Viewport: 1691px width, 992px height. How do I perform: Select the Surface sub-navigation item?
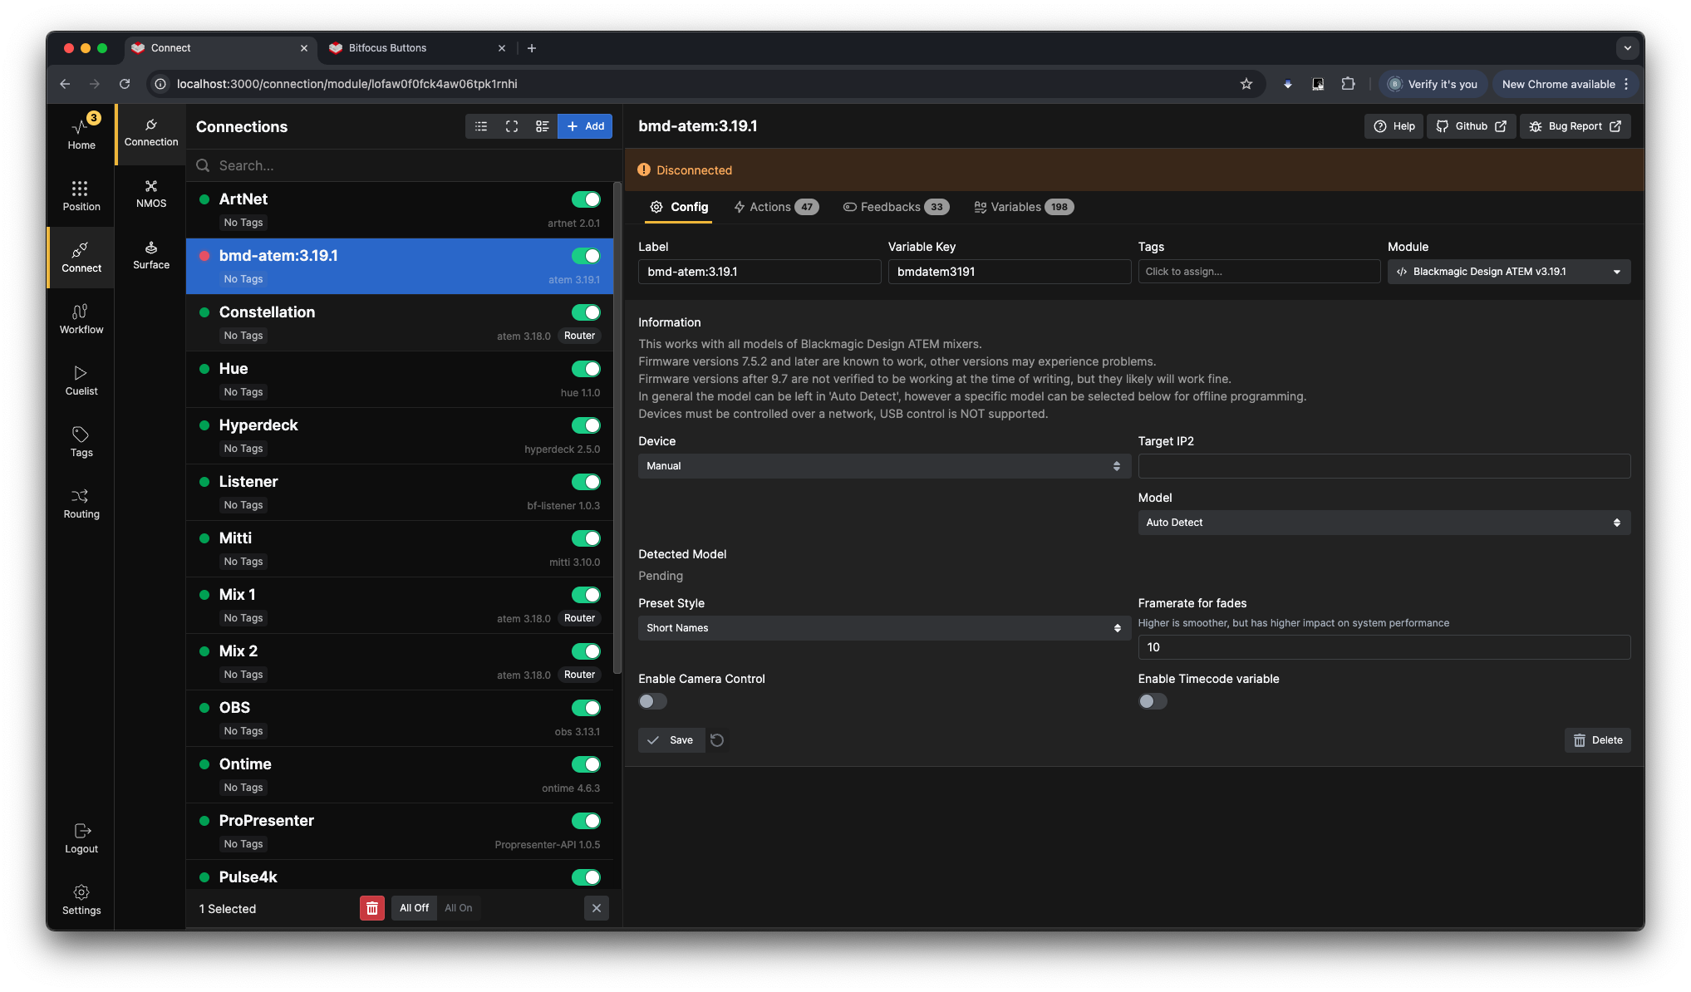click(x=151, y=255)
